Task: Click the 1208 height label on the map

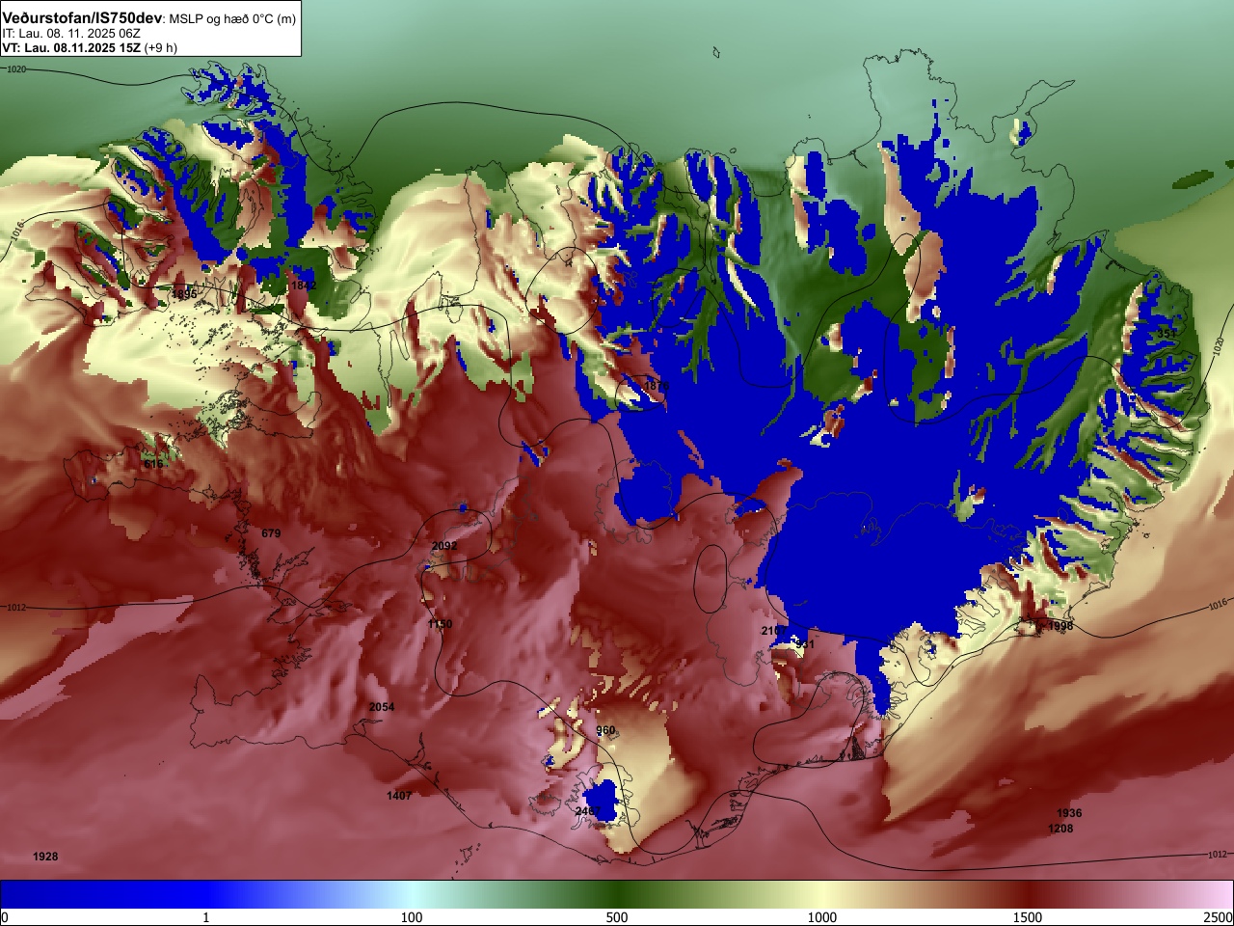Action: (1060, 829)
